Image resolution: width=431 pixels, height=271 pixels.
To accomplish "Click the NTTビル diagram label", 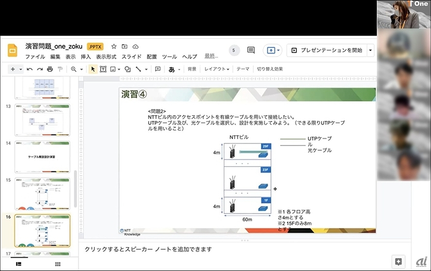I will (x=239, y=137).
